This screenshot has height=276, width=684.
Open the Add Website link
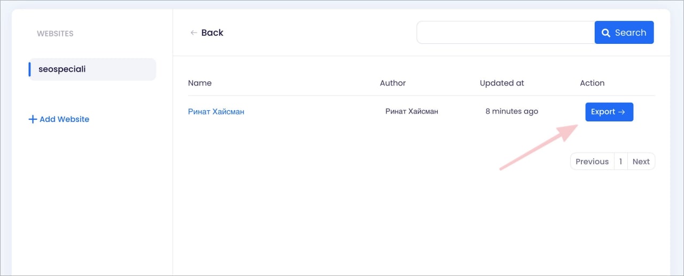(x=59, y=119)
